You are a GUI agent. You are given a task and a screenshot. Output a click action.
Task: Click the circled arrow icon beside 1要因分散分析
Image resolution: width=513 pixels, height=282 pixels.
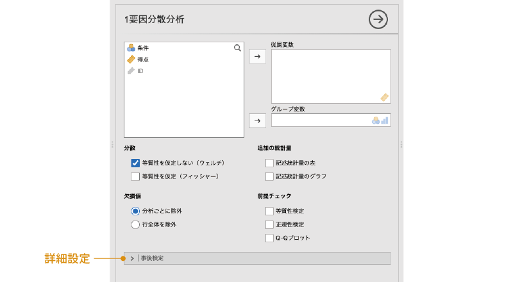pos(378,20)
